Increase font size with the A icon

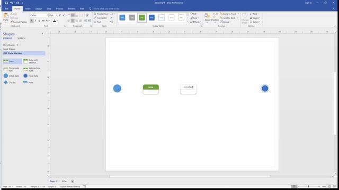tap(60, 15)
